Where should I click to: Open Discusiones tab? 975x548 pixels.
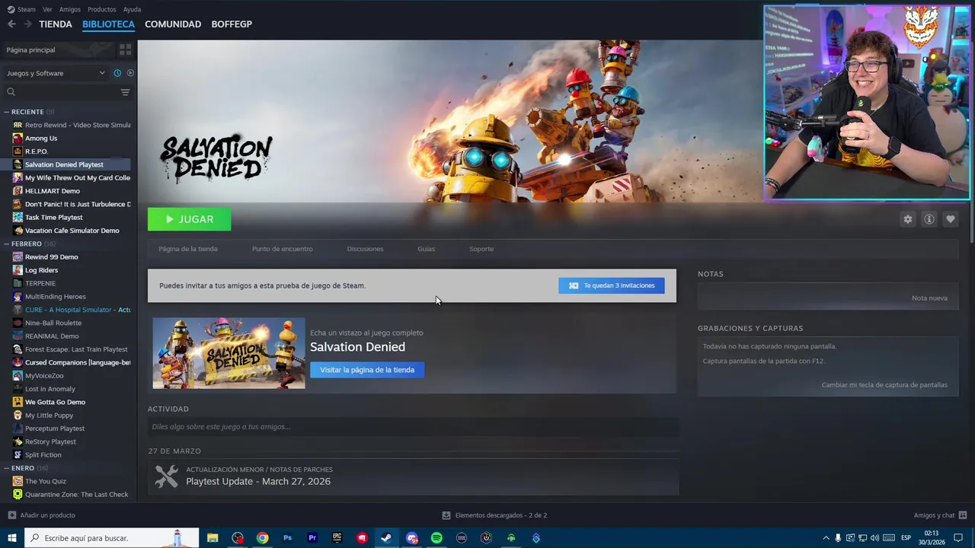pyautogui.click(x=365, y=249)
